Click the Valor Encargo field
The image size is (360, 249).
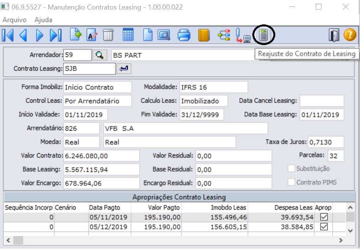[102, 183]
